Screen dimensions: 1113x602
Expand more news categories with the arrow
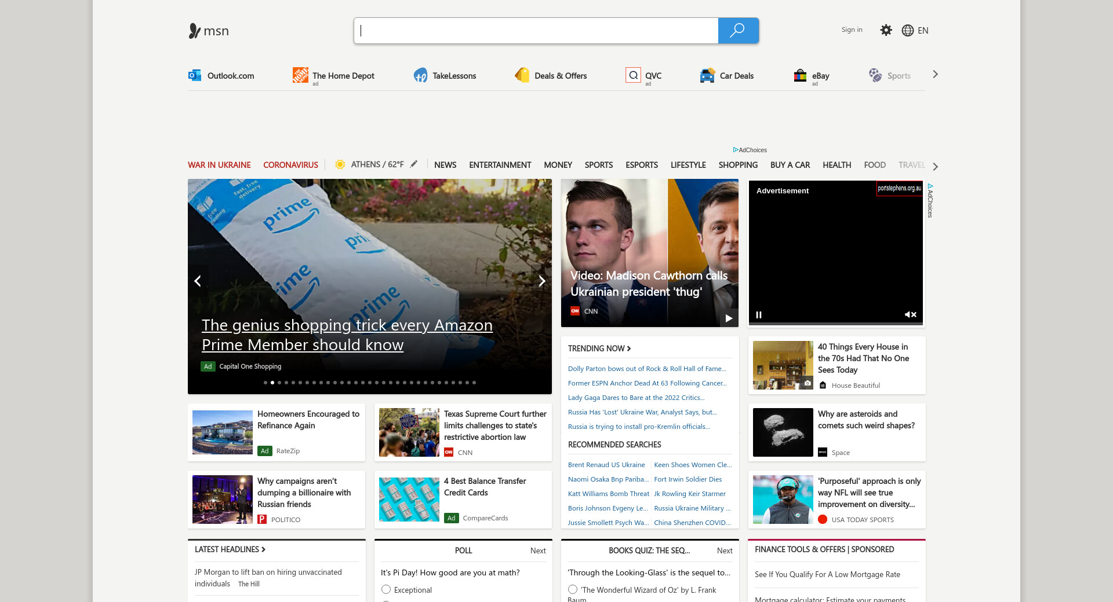tap(935, 167)
